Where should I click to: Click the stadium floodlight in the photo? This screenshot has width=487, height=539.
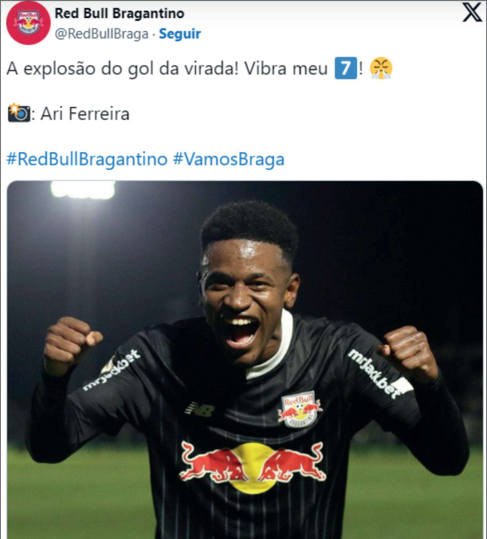[83, 190]
